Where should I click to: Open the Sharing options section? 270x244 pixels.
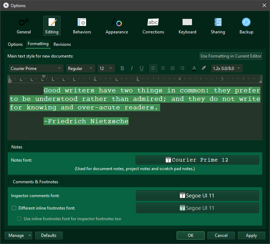click(x=218, y=26)
